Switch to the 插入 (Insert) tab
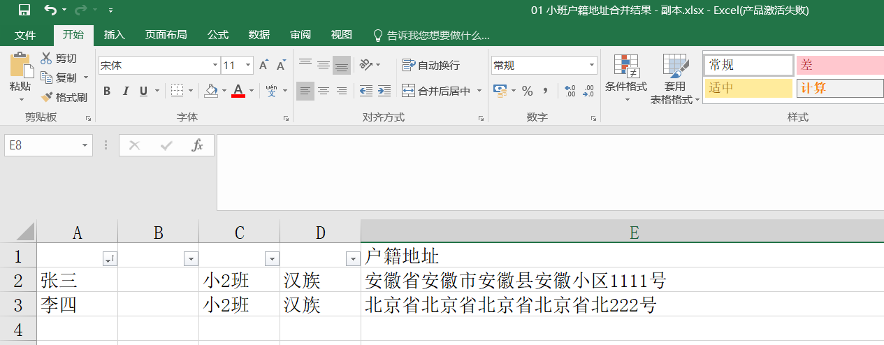The height and width of the screenshot is (345, 884). click(114, 35)
